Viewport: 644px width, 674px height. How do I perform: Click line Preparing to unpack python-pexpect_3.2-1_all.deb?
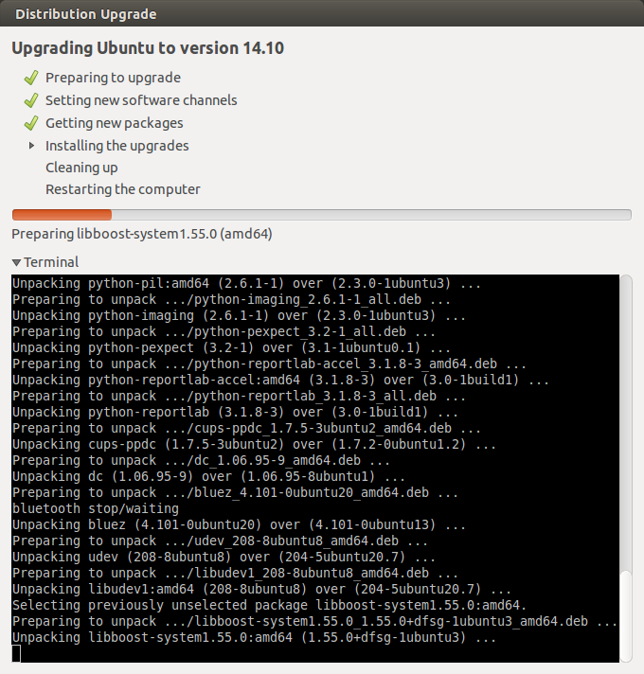[224, 332]
